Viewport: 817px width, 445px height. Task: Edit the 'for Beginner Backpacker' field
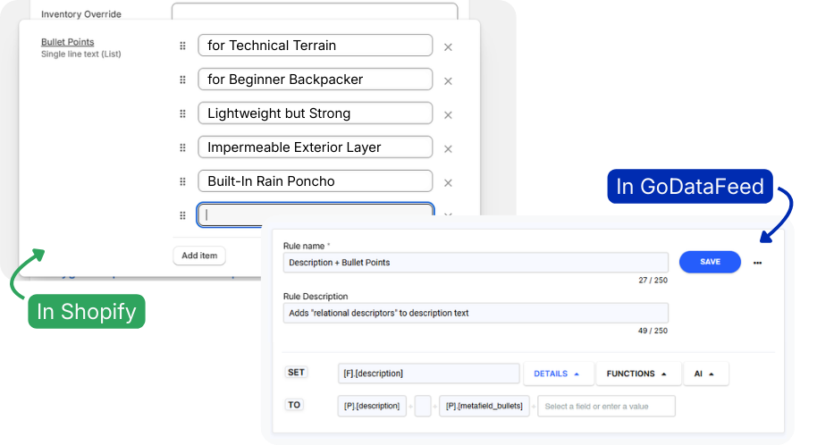click(x=316, y=80)
